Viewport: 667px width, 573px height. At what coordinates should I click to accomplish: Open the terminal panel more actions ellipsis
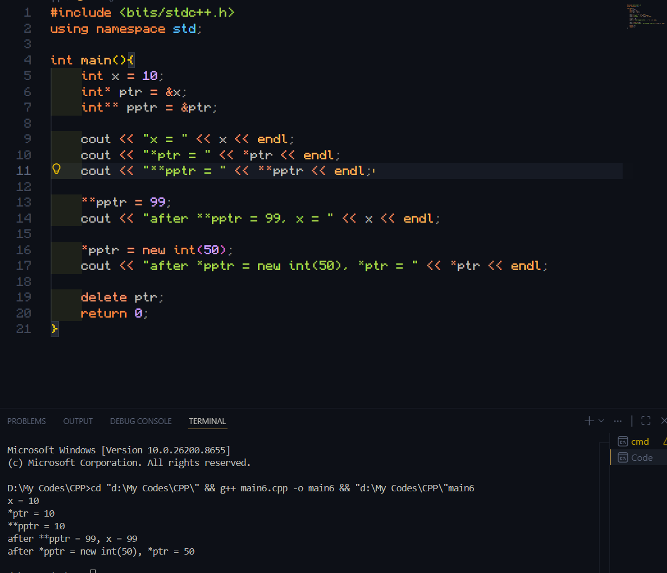617,421
